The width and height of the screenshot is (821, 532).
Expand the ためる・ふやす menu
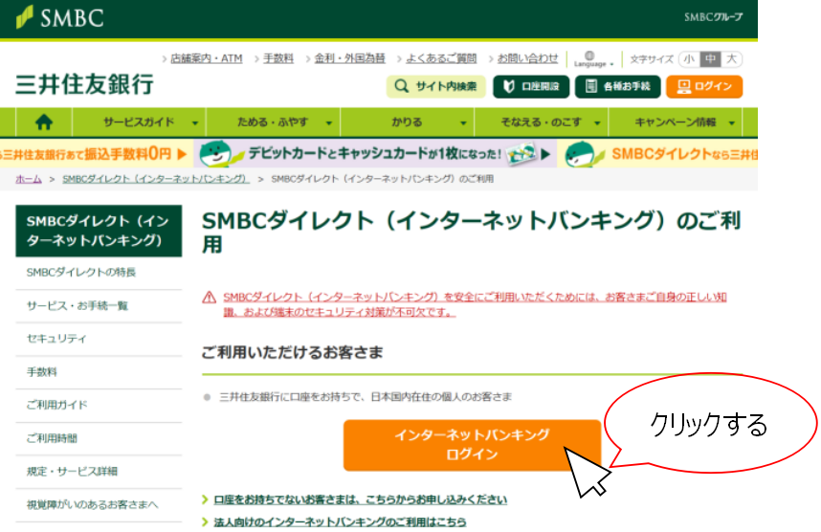coord(274,122)
